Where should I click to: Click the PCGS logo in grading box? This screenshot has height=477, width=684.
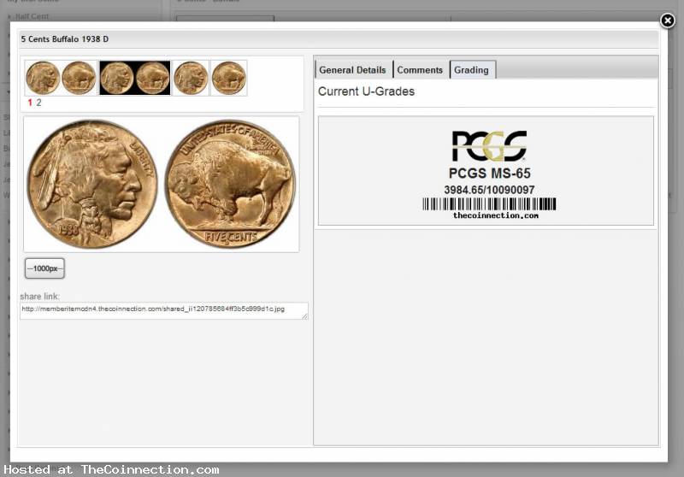pyautogui.click(x=489, y=146)
